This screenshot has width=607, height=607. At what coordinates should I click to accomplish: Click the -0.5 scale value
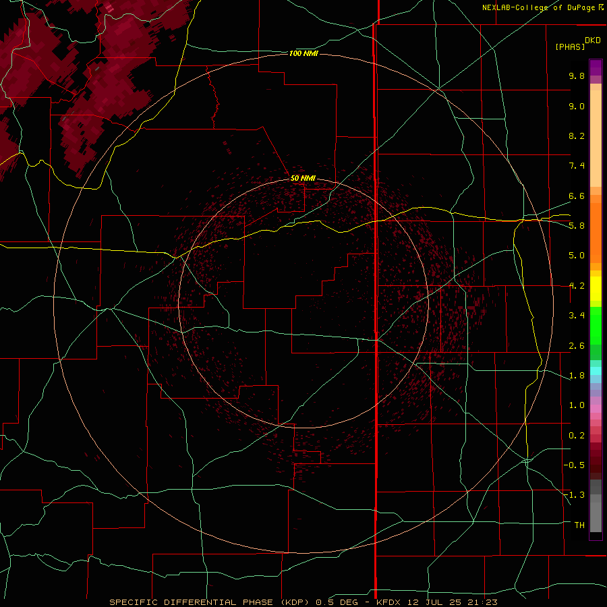click(574, 465)
